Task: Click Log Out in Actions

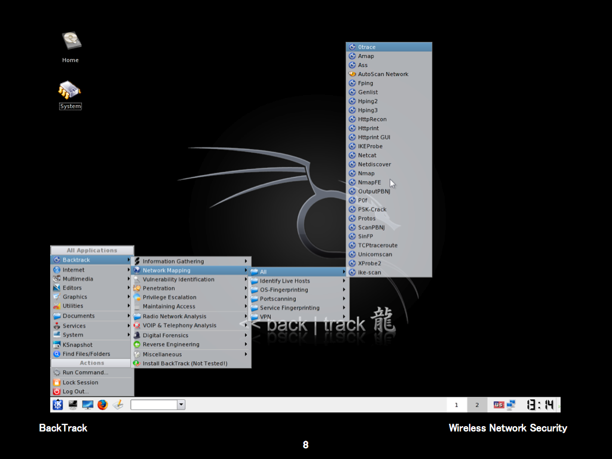Action: pyautogui.click(x=75, y=391)
